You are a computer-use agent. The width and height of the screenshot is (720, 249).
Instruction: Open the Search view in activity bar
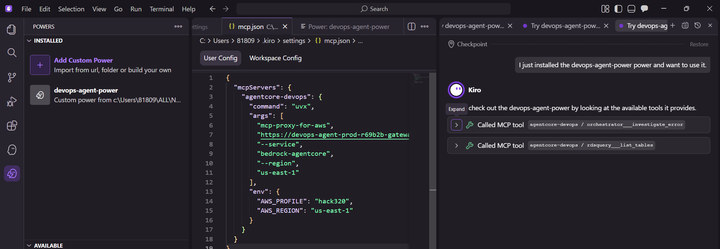pos(12,53)
